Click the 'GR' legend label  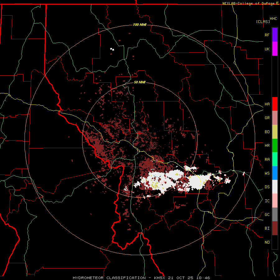[x=267, y=118]
